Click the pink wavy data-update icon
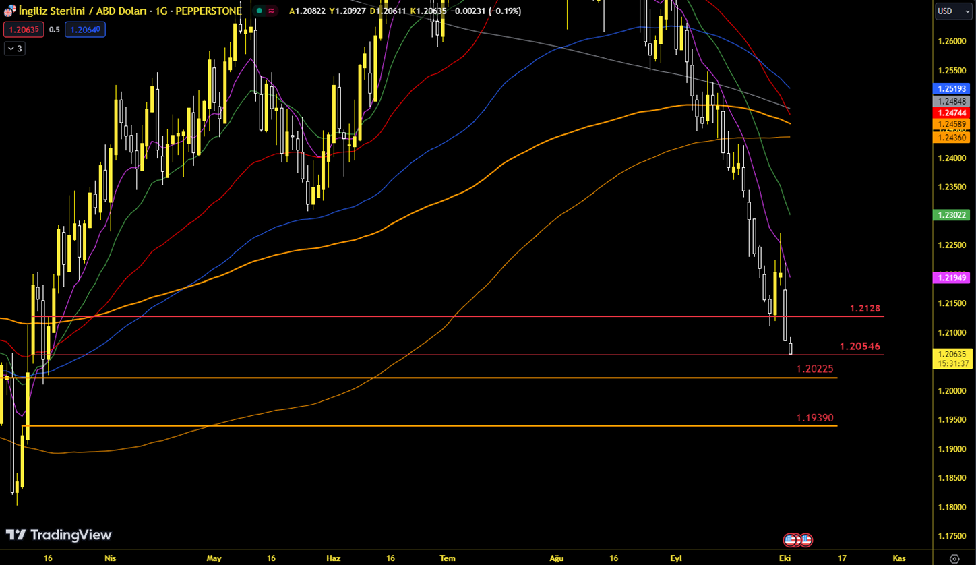This screenshot has height=565, width=976. (x=271, y=11)
